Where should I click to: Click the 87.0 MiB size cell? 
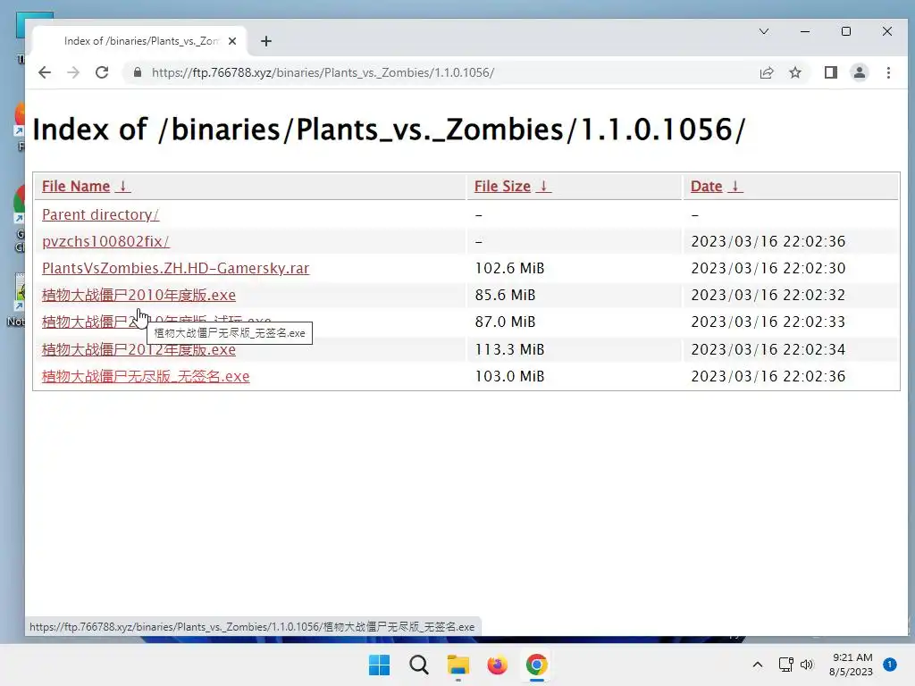(505, 322)
